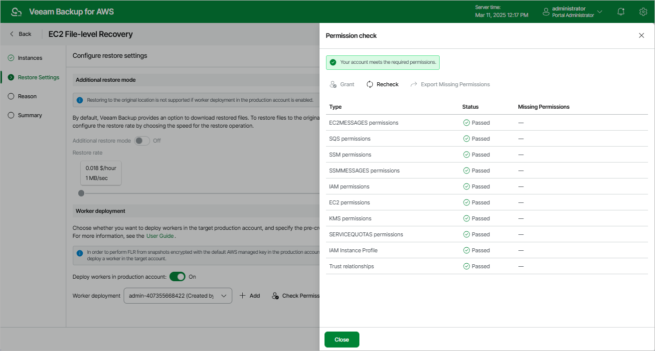Image resolution: width=655 pixels, height=351 pixels.
Task: Click the Add icon beside the worker deployment field
Action: click(243, 295)
